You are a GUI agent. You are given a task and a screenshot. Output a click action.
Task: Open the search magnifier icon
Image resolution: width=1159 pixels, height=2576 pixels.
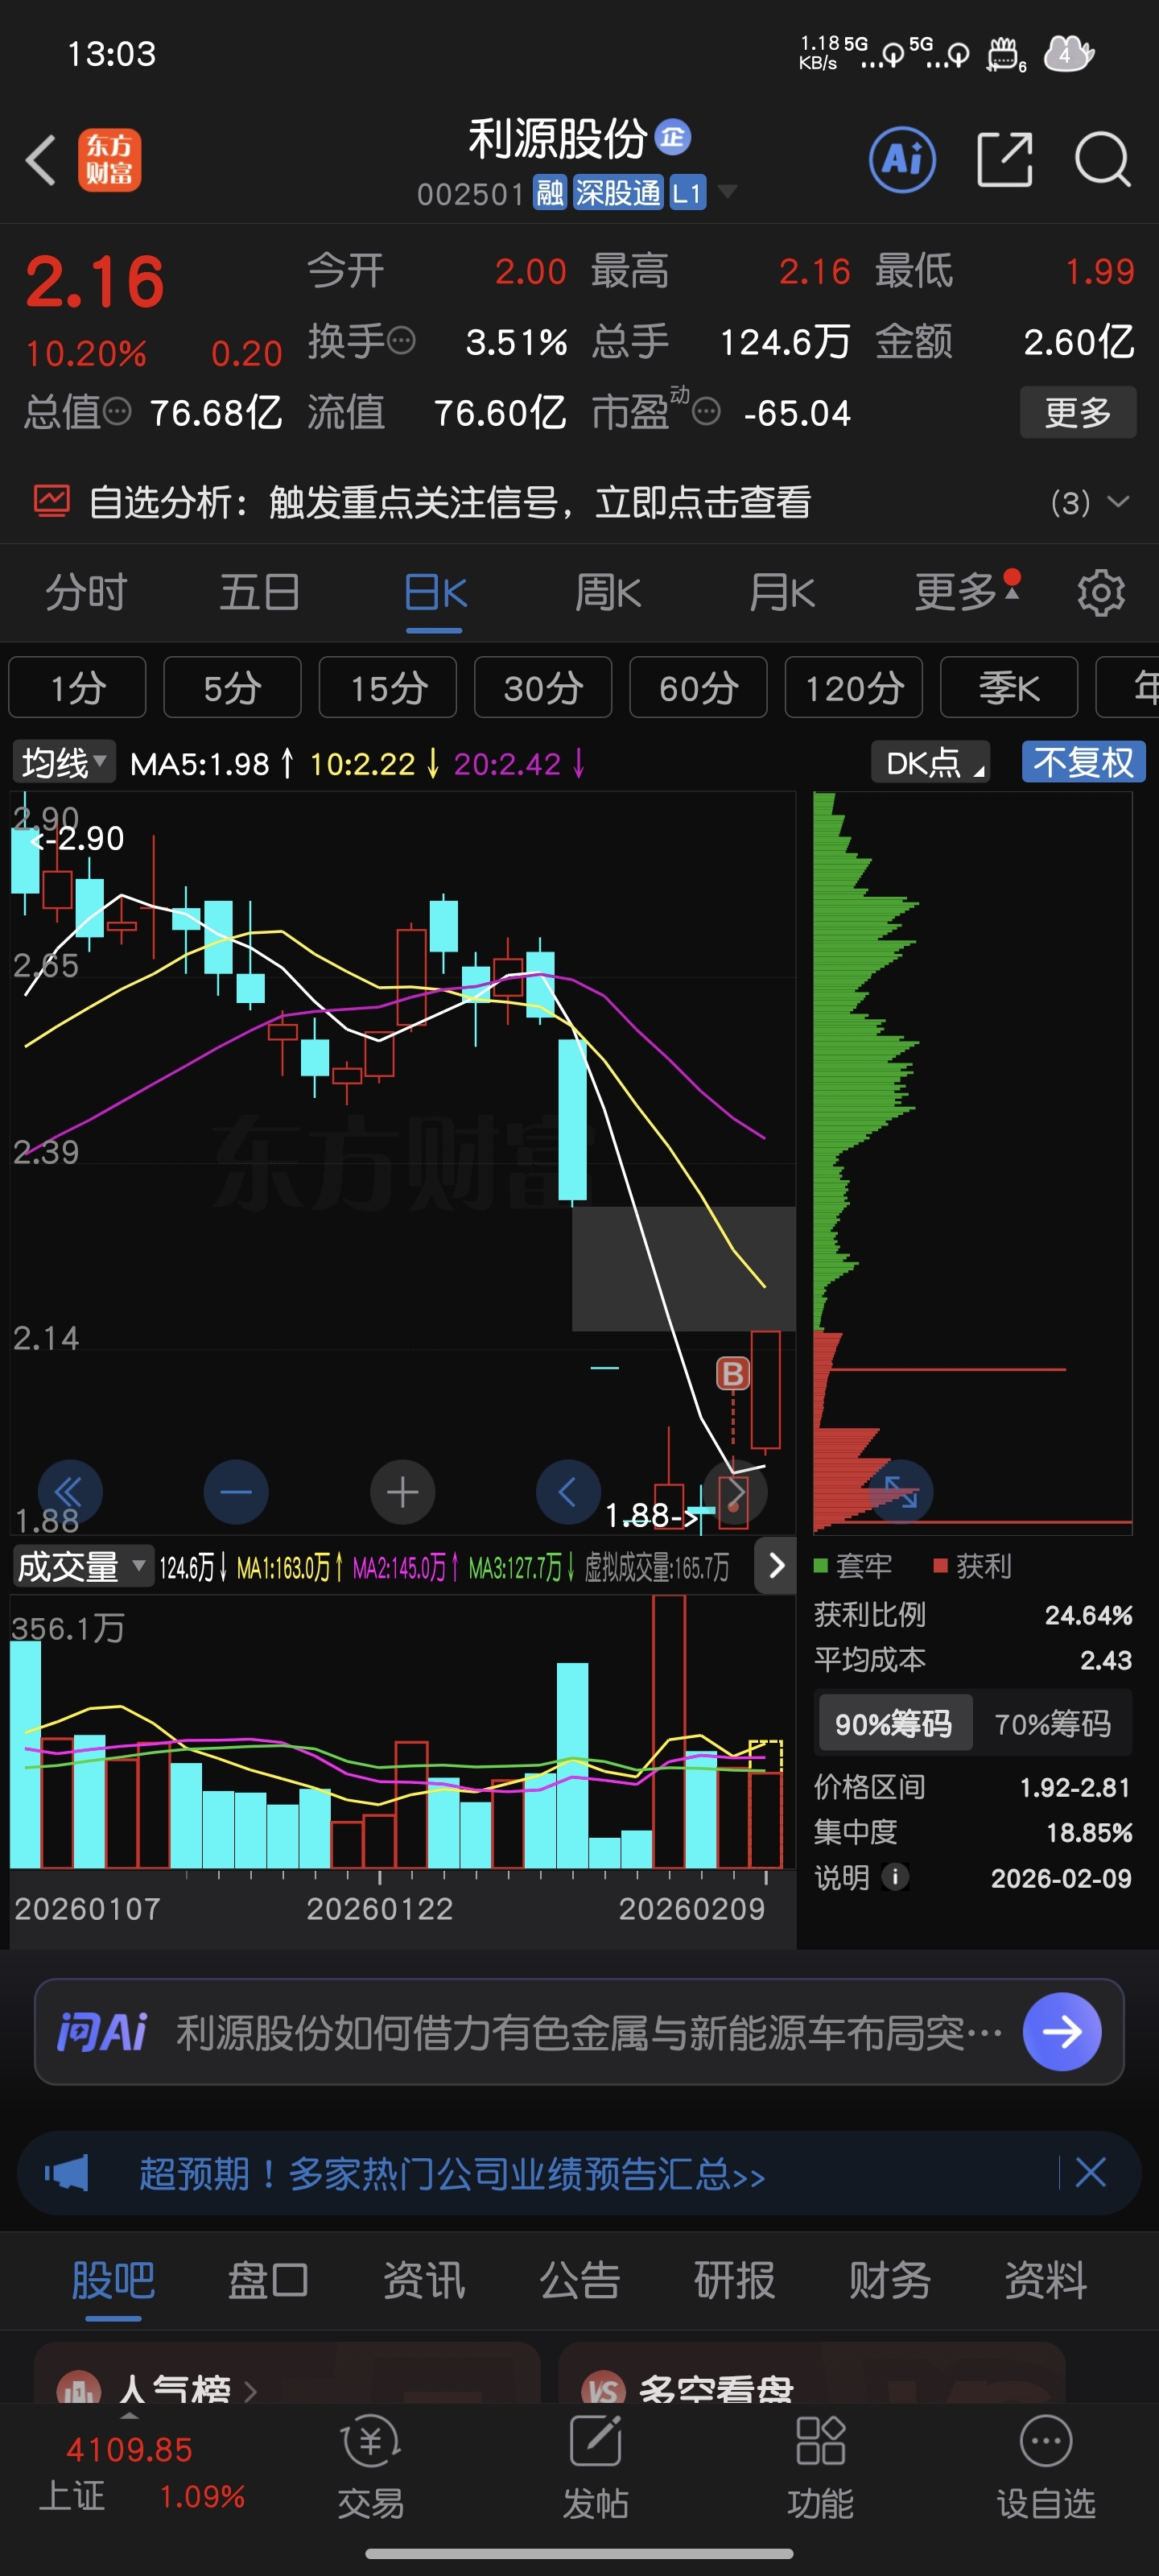click(1102, 160)
